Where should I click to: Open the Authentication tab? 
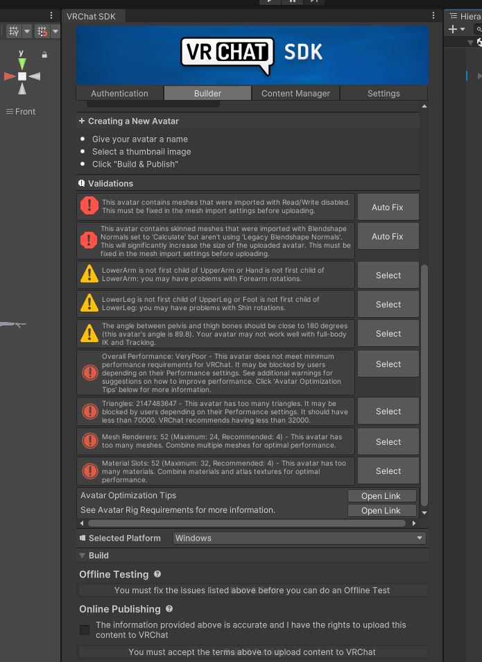coord(120,94)
